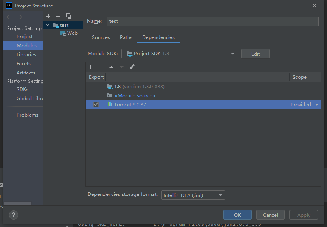Switch to the Paths tab
Viewport: 327px width, 227px height.
click(126, 37)
